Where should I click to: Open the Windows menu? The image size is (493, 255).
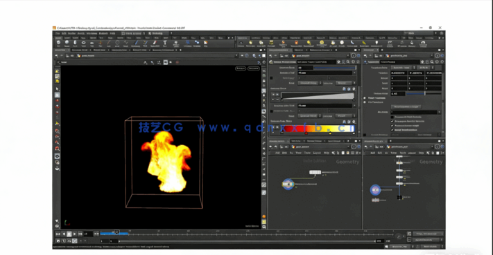(92, 33)
